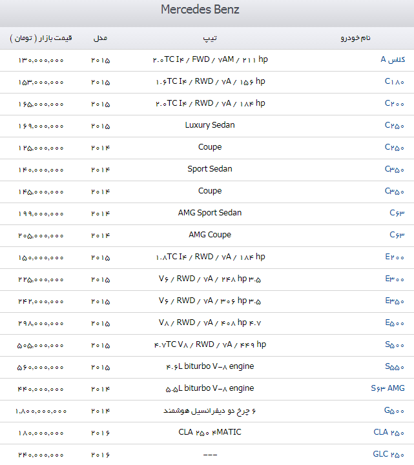Click the ۲.۰TC I۴ / FWD type cell

pyautogui.click(x=211, y=59)
